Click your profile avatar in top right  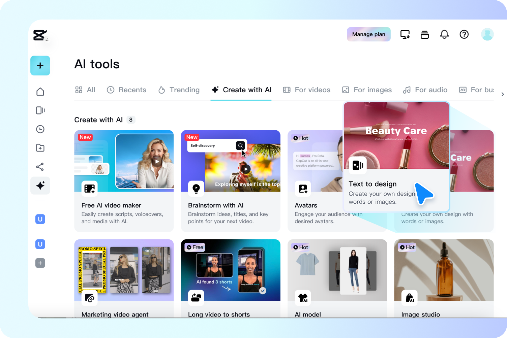(487, 34)
